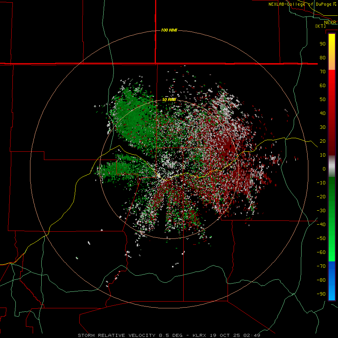Click the -50 value on velocity scale
The width and height of the screenshot is (338, 338).
(x=321, y=238)
